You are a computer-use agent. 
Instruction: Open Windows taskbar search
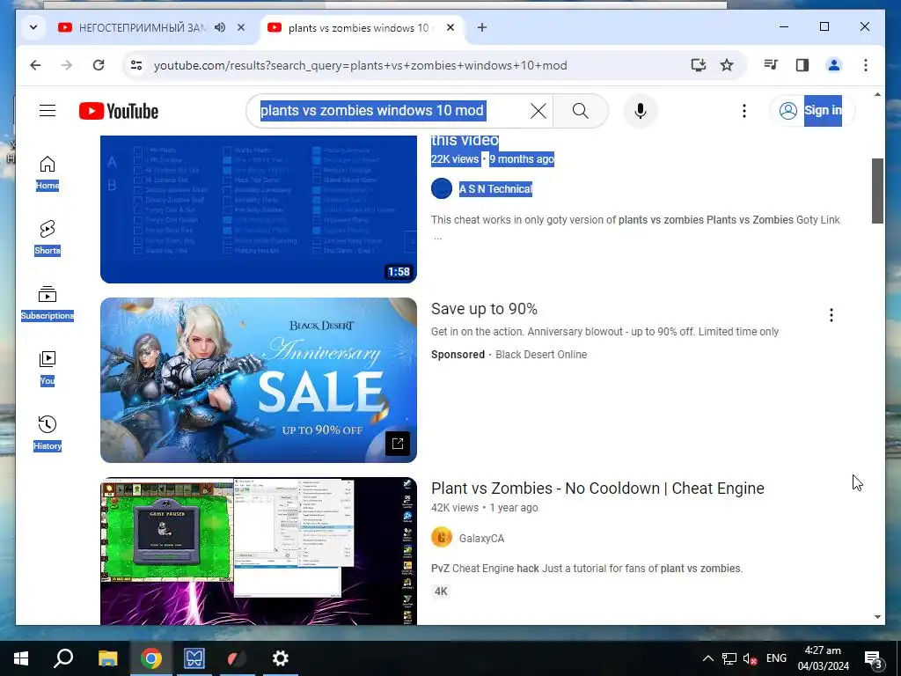pyautogui.click(x=63, y=658)
